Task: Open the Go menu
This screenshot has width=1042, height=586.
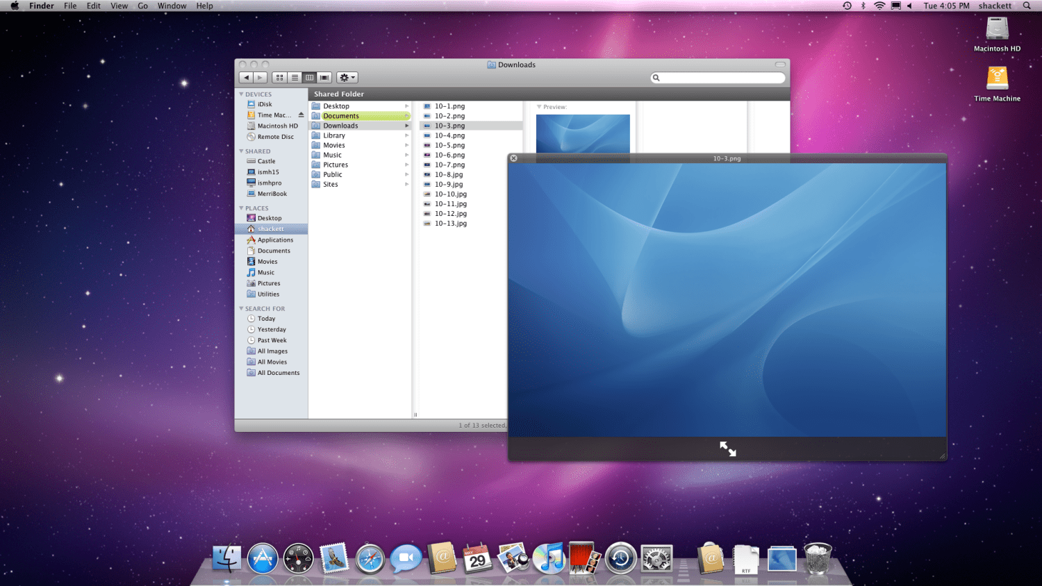Action: click(143, 6)
